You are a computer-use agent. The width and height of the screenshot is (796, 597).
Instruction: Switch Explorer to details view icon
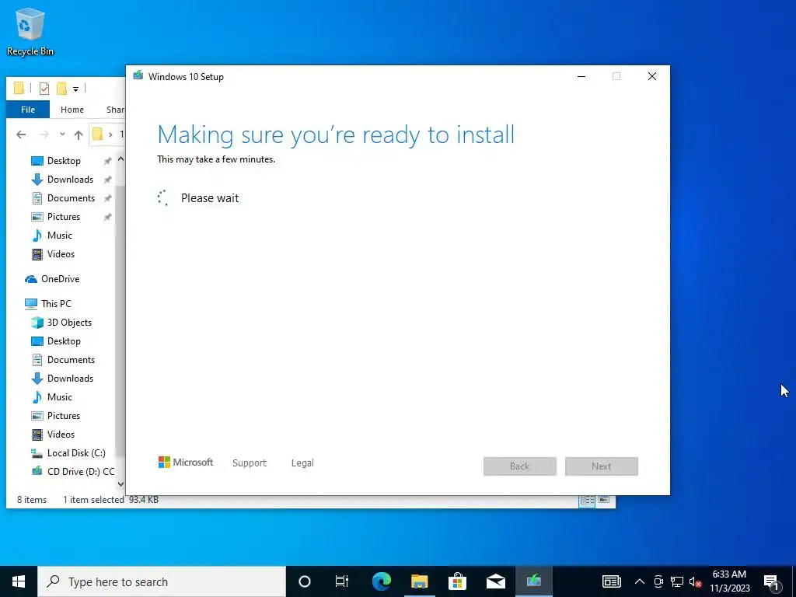coord(588,501)
